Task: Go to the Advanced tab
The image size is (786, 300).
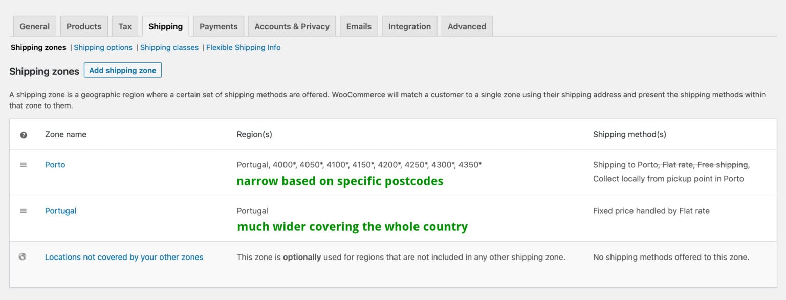Action: [x=467, y=26]
